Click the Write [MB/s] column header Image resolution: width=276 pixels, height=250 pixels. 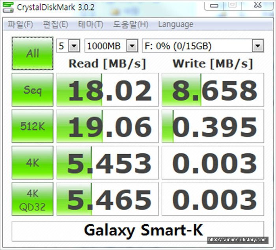[213, 63]
